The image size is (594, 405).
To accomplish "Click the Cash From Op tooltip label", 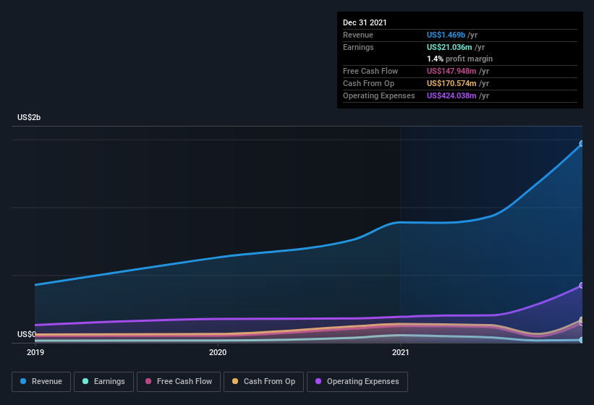I will tap(368, 83).
